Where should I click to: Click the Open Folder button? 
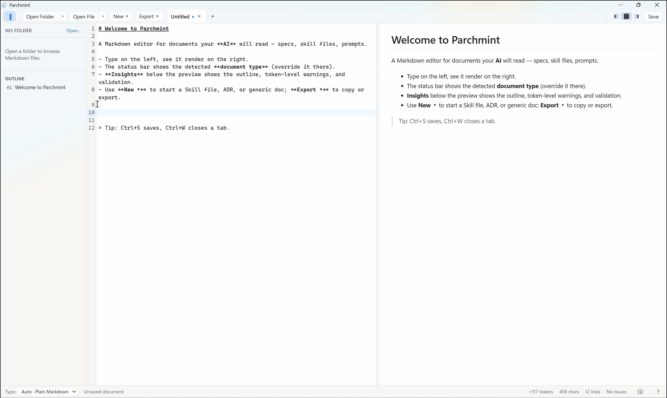(x=40, y=16)
